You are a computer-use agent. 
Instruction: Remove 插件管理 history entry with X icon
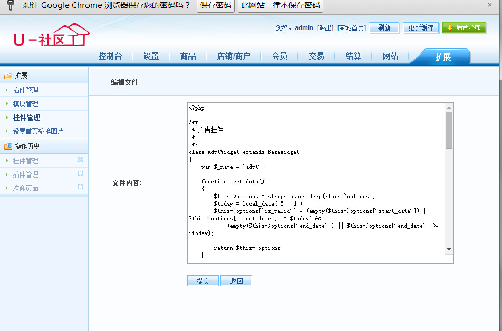(80, 173)
